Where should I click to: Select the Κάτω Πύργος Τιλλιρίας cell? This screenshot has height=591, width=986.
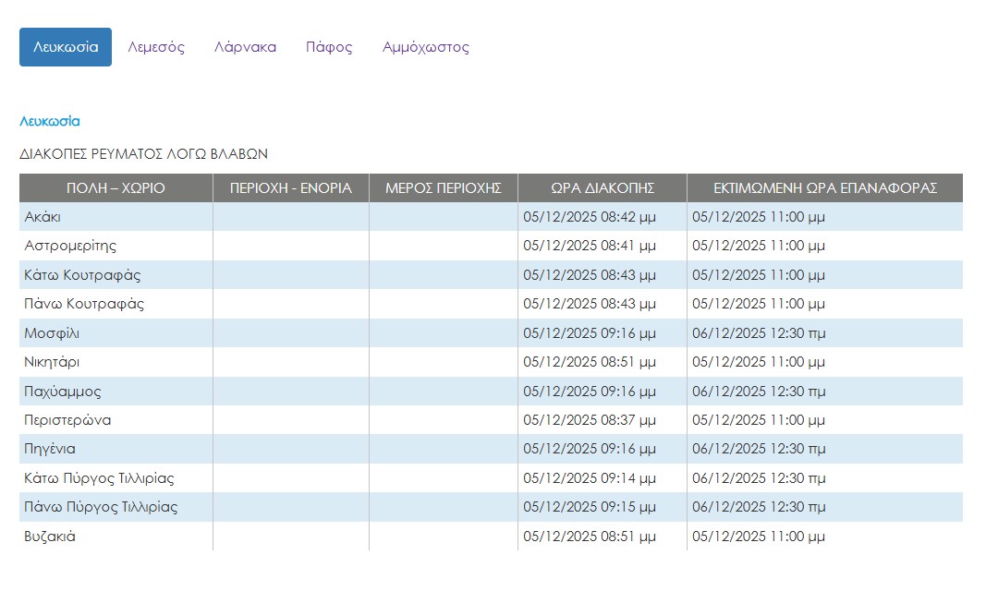pos(99,478)
